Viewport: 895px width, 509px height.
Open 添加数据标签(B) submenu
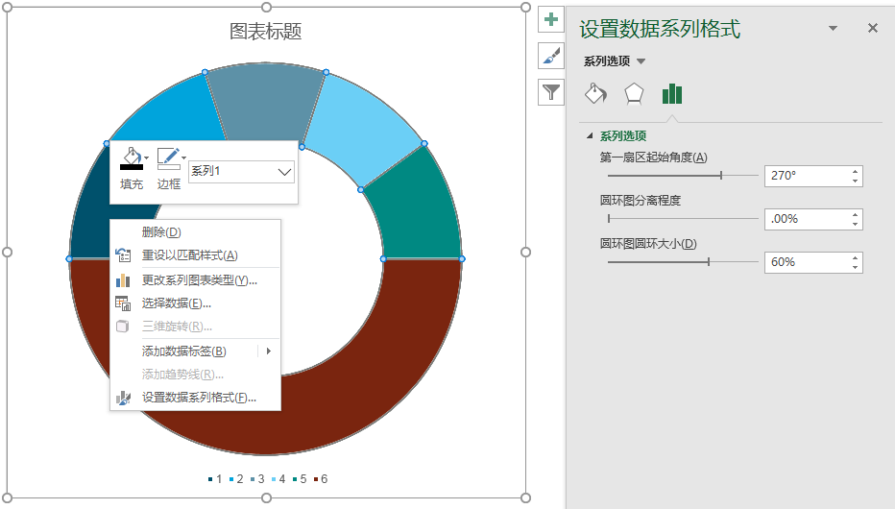tap(195, 351)
